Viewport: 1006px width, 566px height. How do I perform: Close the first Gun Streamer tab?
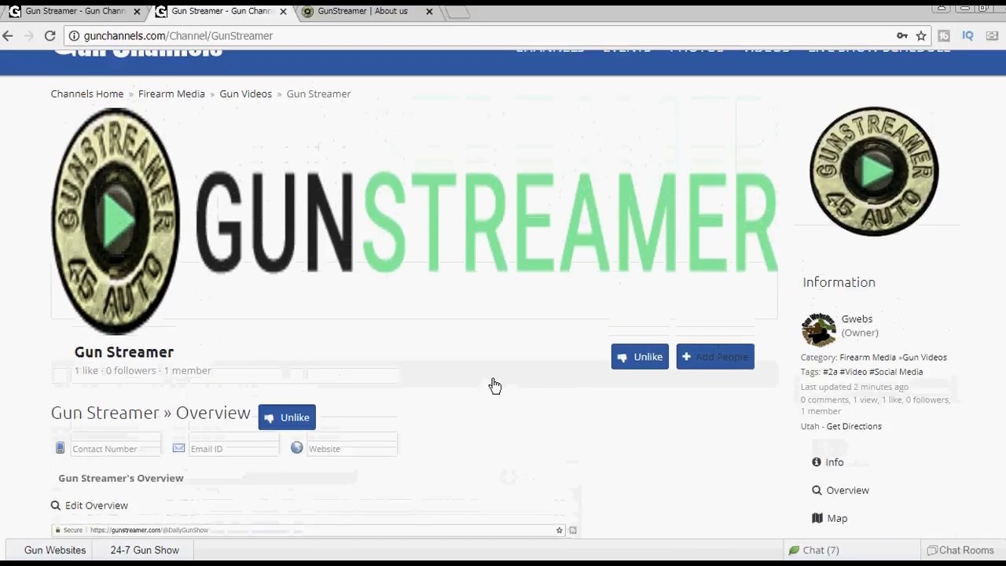137,11
